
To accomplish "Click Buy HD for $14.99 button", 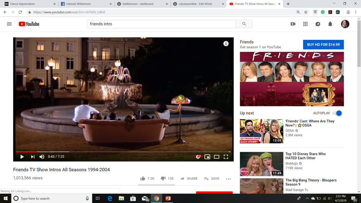I will (x=323, y=45).
